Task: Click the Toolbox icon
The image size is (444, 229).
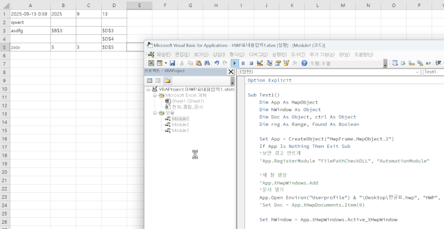Action: (294, 63)
